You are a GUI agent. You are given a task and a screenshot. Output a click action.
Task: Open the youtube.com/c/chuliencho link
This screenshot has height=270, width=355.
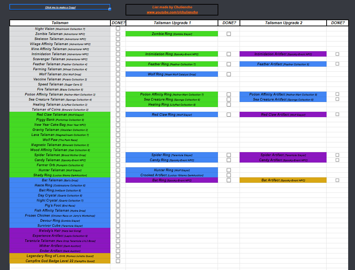(x=172, y=12)
